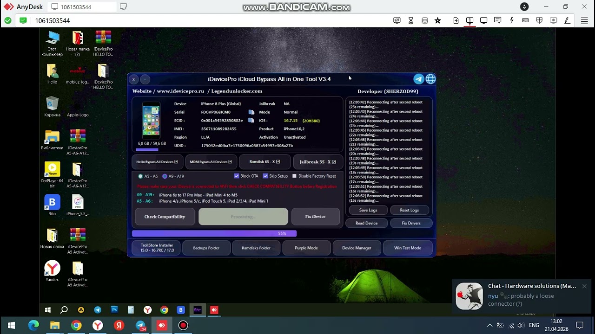This screenshot has width=595, height=334.
Task: Select the A5 - A6 radio button
Action: [140, 176]
